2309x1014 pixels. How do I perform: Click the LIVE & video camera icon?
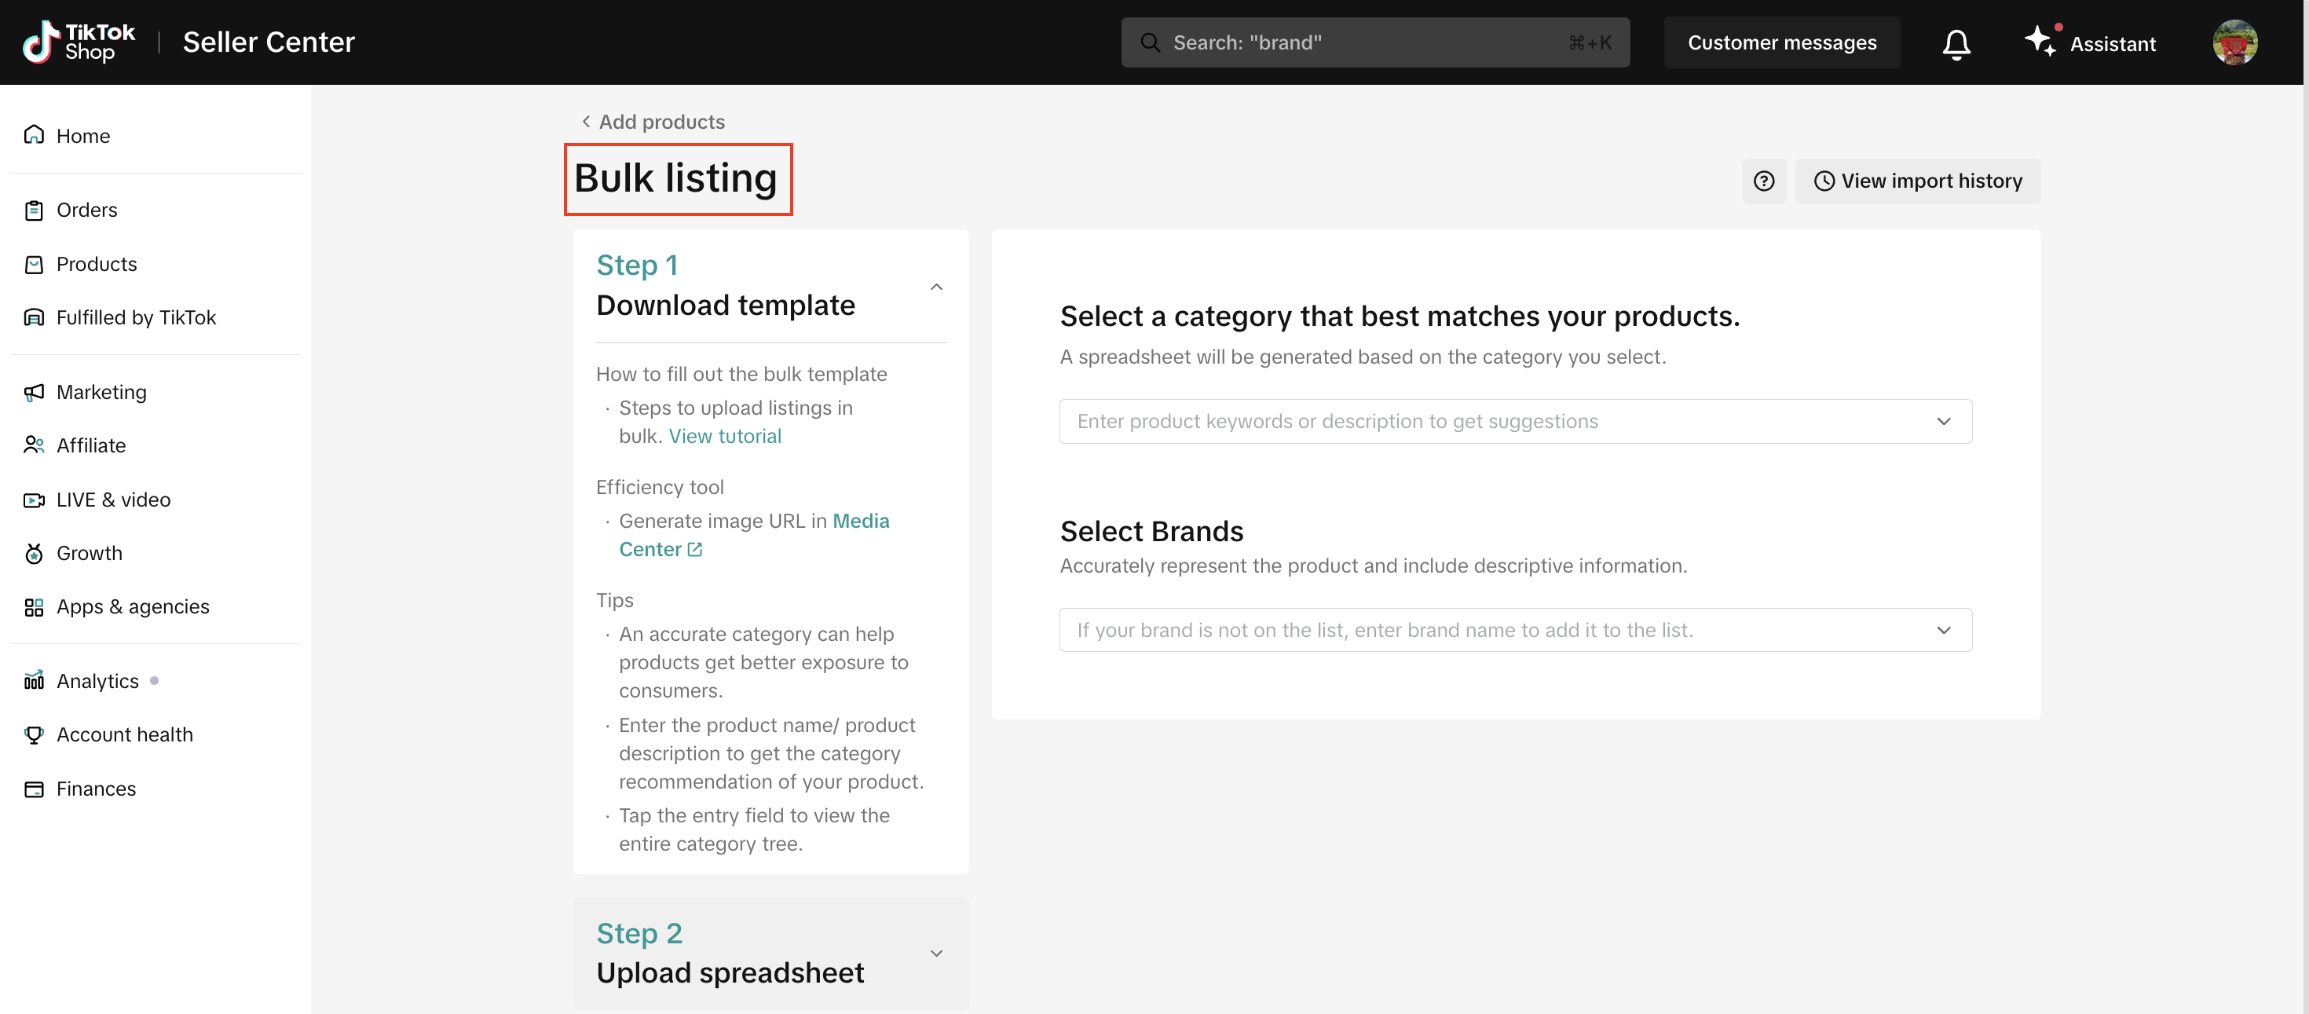click(x=34, y=500)
